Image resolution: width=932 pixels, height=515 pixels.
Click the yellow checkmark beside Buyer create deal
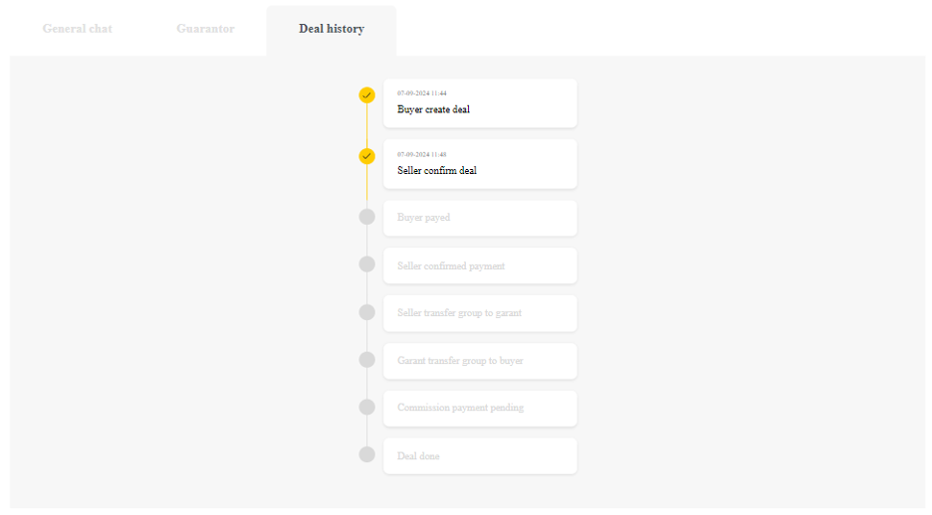point(366,95)
